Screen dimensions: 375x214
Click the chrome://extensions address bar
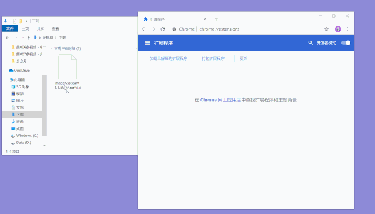pos(246,29)
